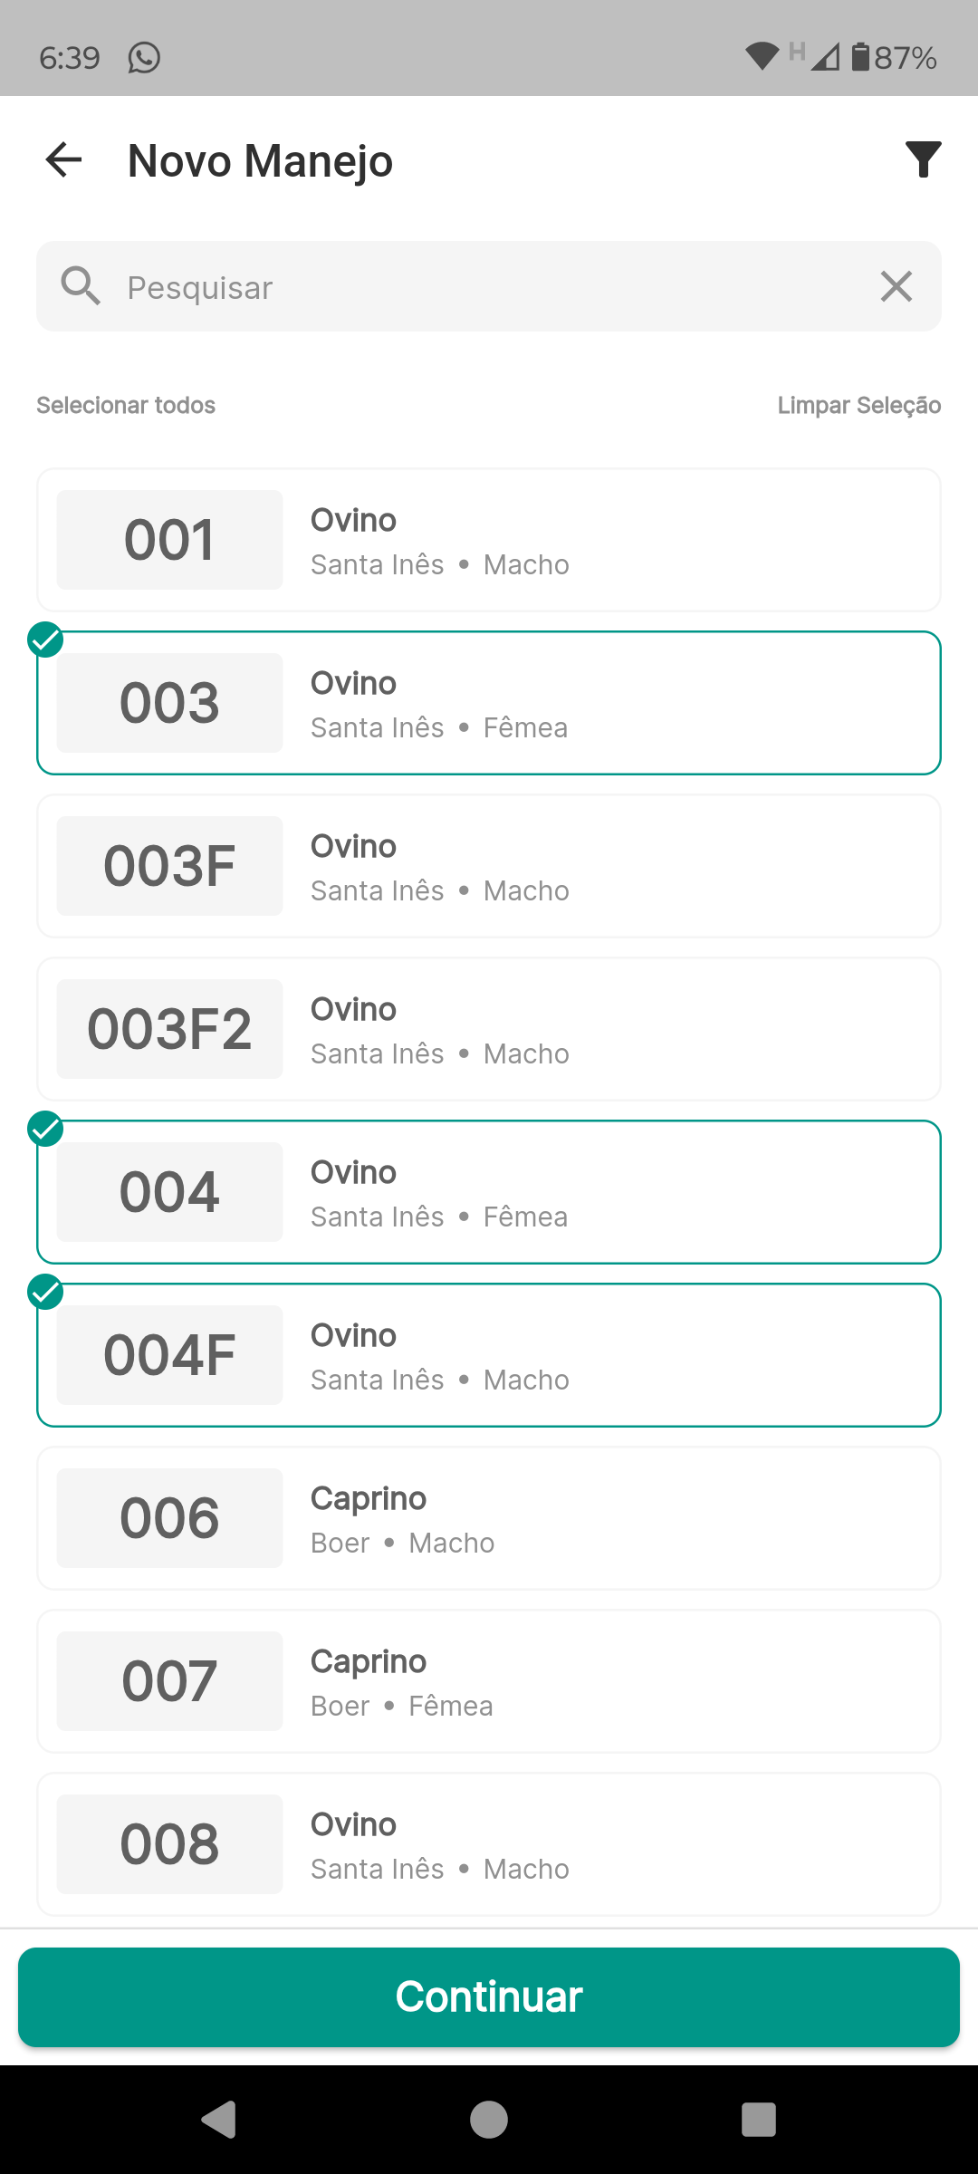This screenshot has height=2174, width=978.
Task: Select Caprino Boer Fêmea 007 card
Action: [489, 1681]
